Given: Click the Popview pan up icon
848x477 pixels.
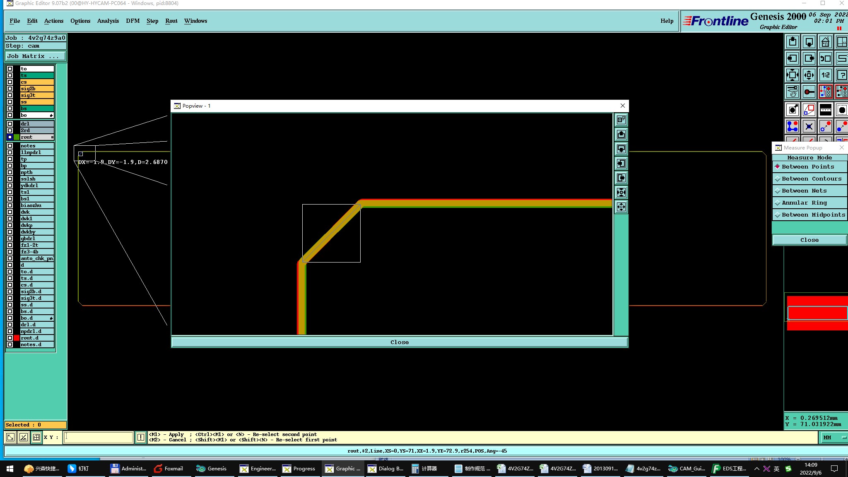Looking at the screenshot, I should (621, 135).
